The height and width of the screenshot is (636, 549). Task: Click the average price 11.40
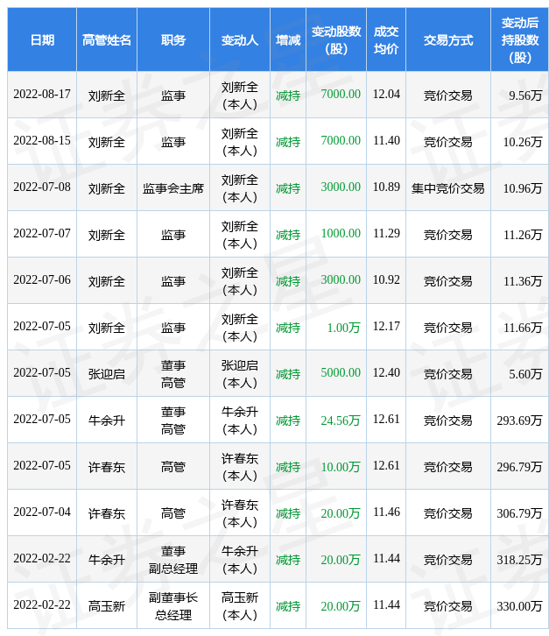(386, 141)
